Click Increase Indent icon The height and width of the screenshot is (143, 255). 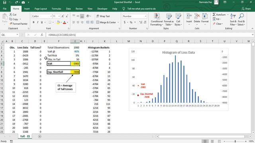92,22
